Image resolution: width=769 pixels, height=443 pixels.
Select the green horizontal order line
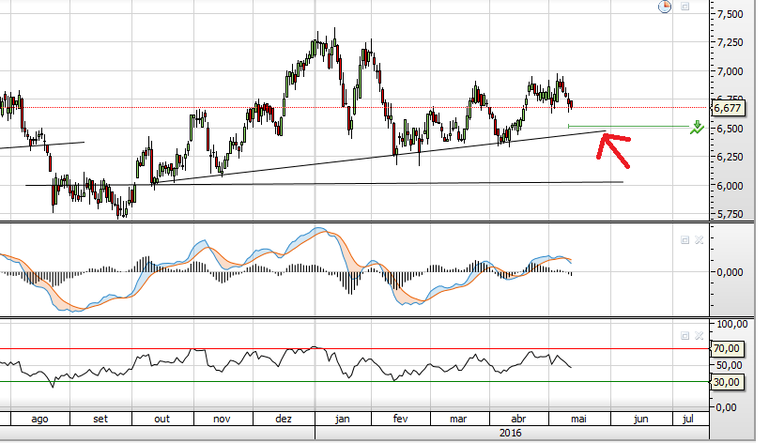(x=629, y=127)
